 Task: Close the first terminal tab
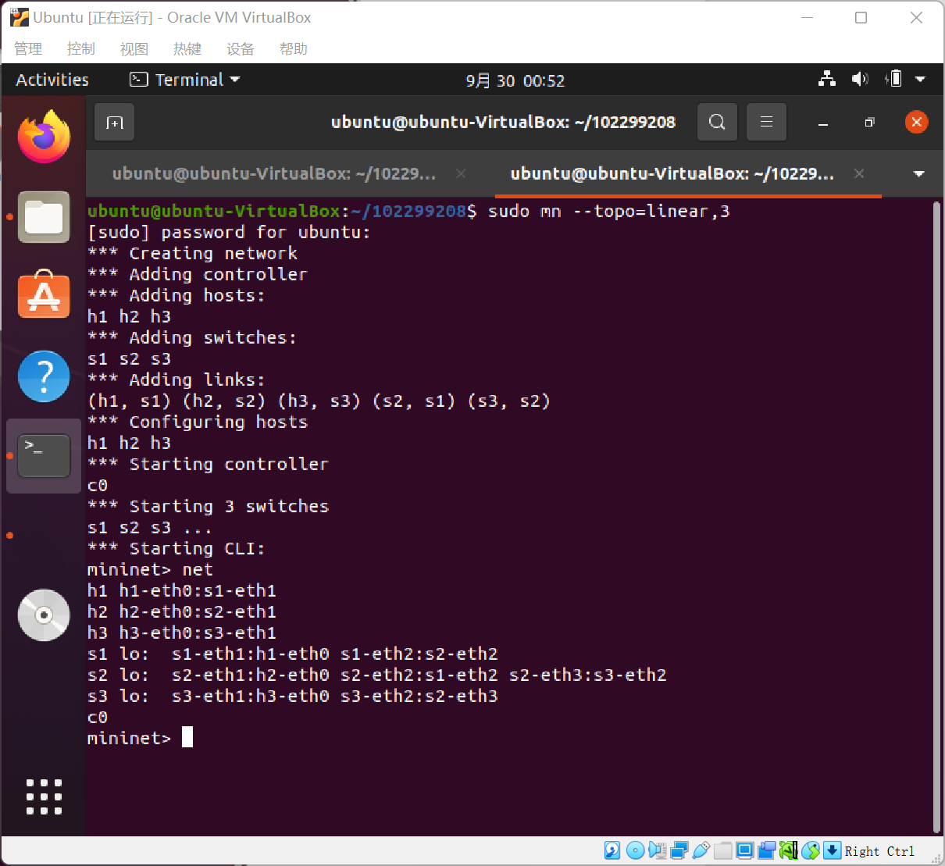[x=461, y=173]
